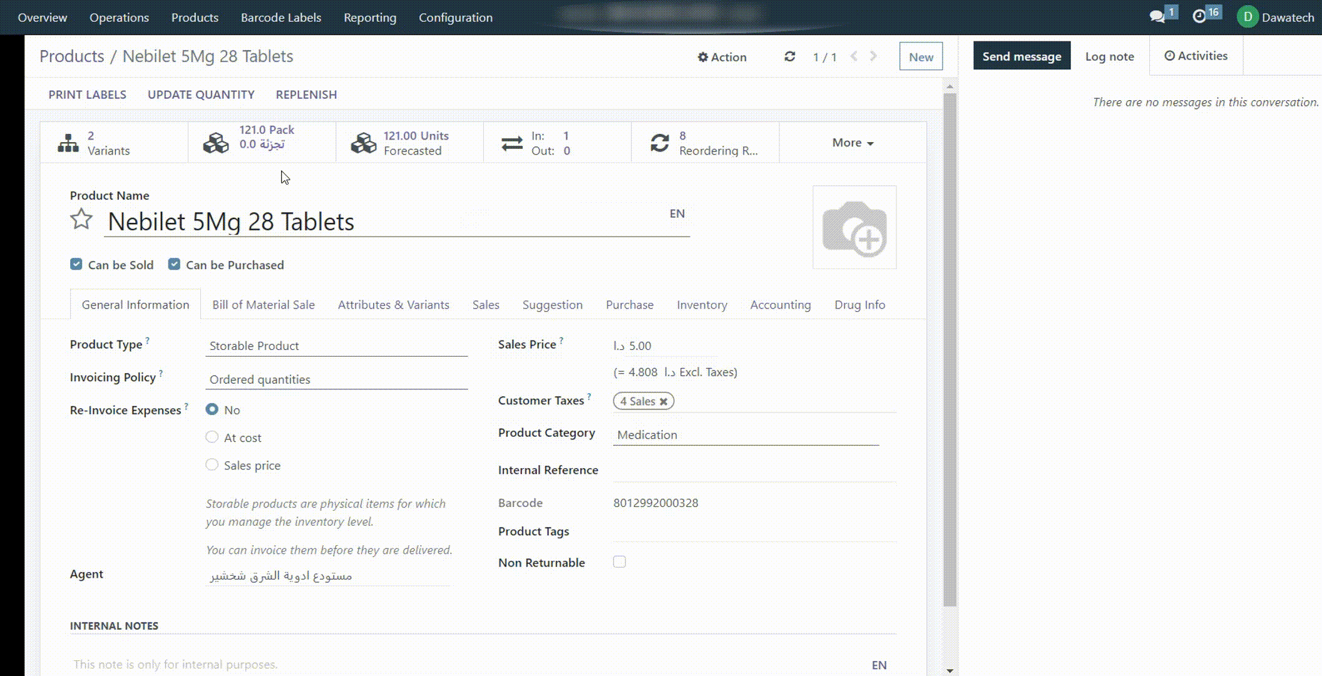1322x676 pixels.
Task: Switch to the Purchase tab
Action: (630, 305)
